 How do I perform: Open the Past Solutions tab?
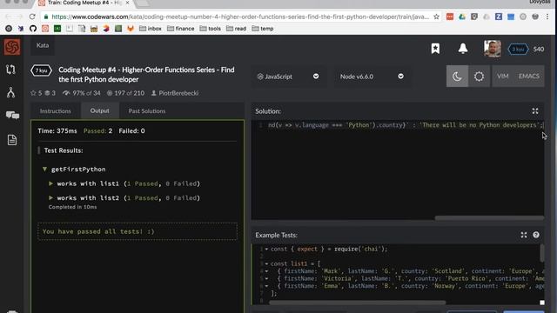(x=147, y=111)
